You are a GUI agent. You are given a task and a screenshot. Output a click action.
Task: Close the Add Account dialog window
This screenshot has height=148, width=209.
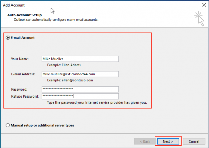click(204, 5)
